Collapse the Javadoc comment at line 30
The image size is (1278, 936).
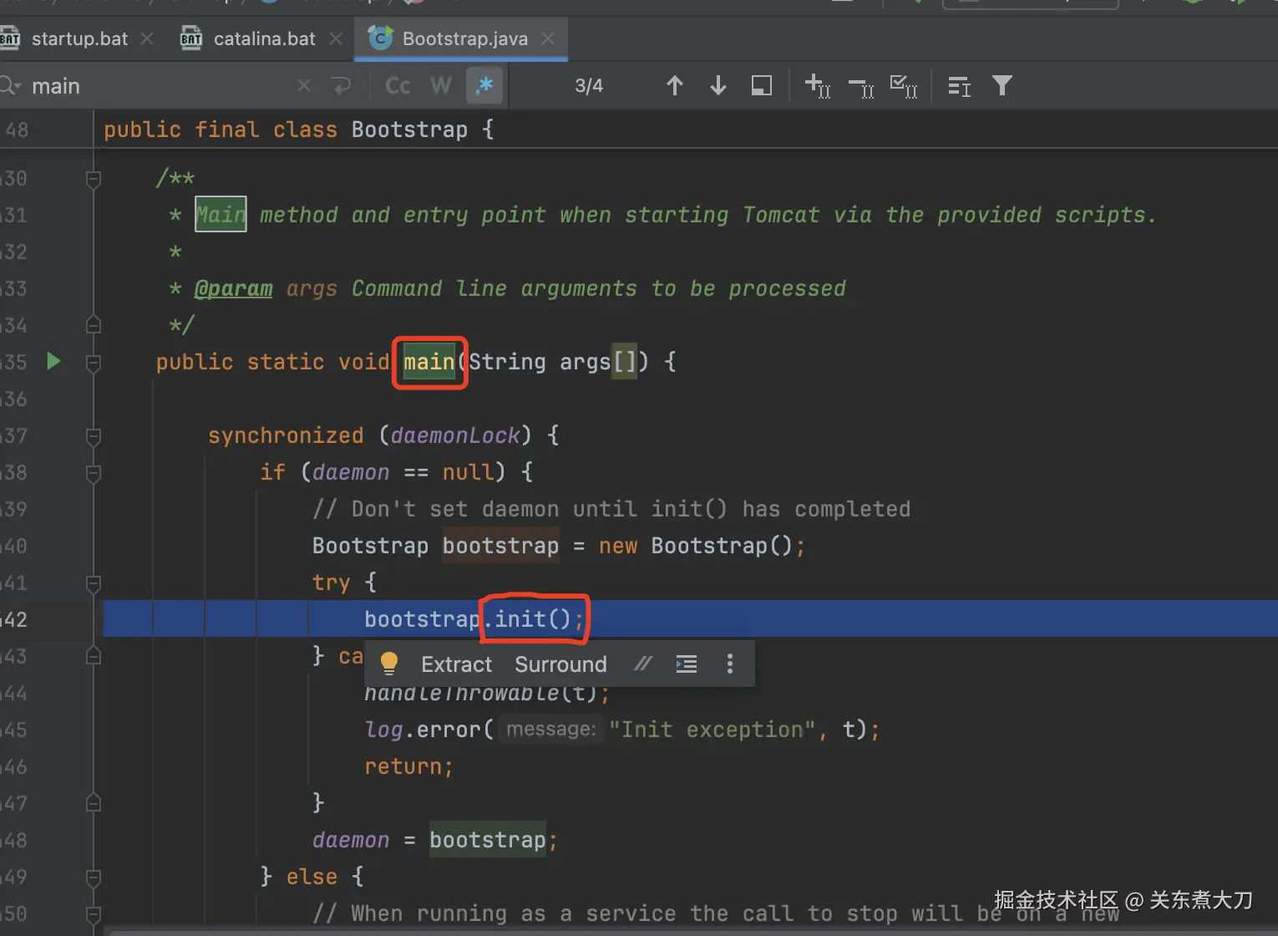[94, 178]
